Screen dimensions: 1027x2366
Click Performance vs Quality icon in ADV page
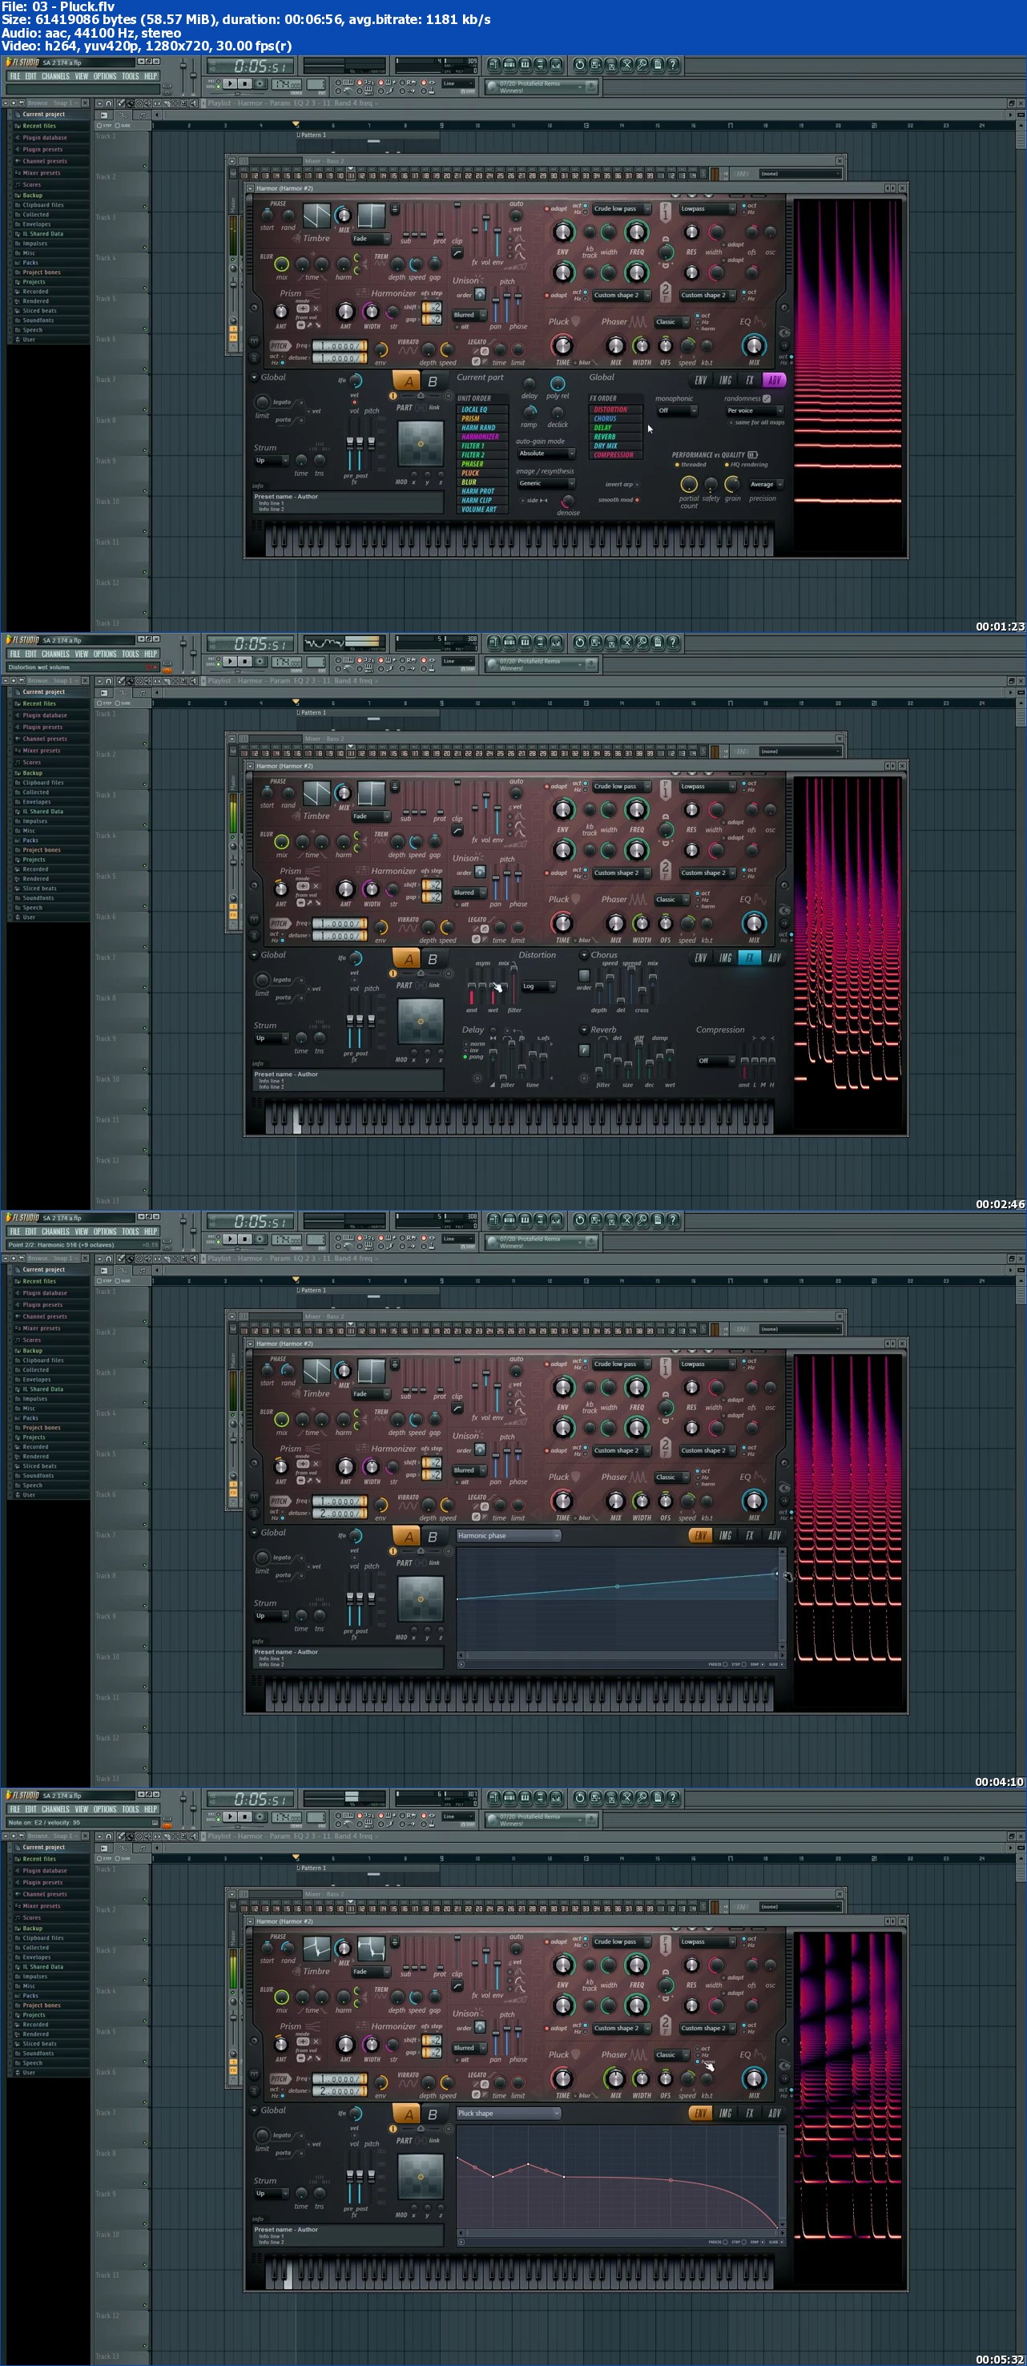point(752,454)
